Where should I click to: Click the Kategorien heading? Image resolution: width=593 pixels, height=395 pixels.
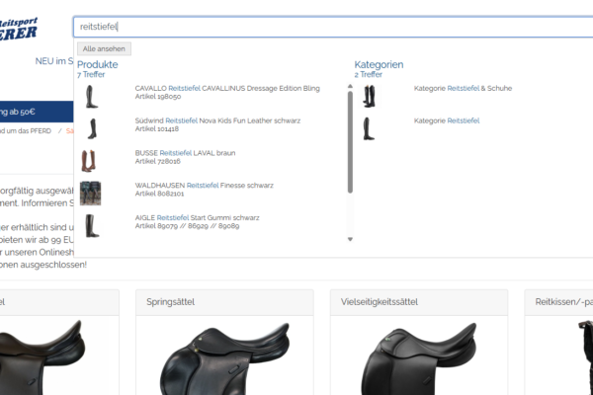[x=379, y=64]
